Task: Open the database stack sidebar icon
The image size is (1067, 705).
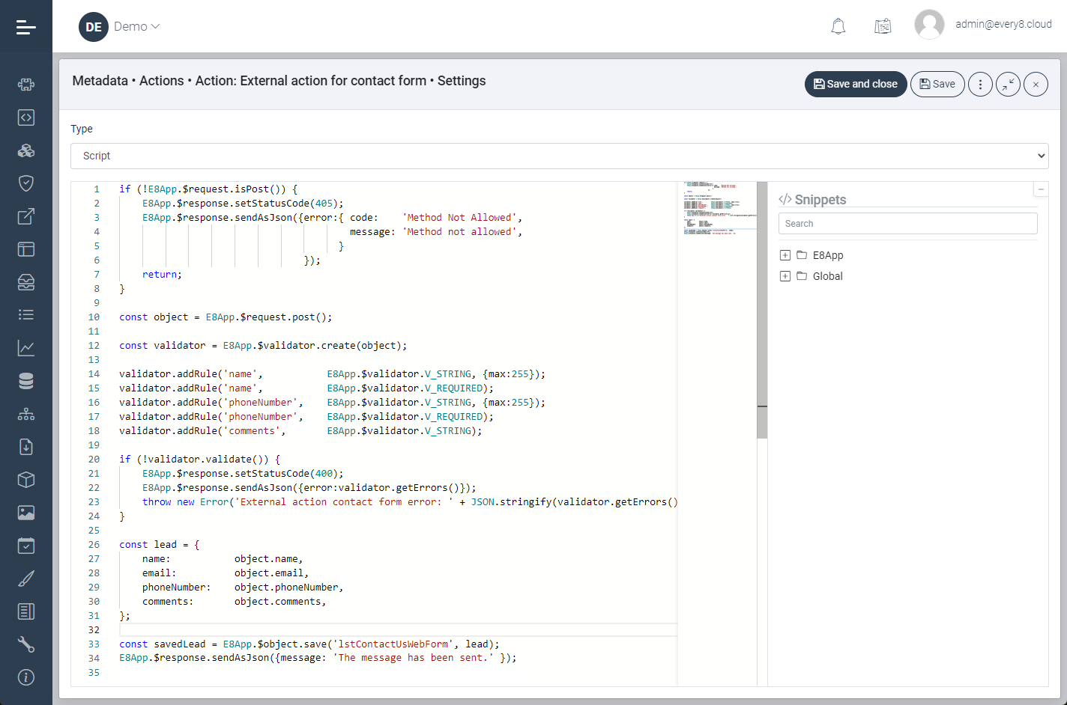Action: (26, 381)
